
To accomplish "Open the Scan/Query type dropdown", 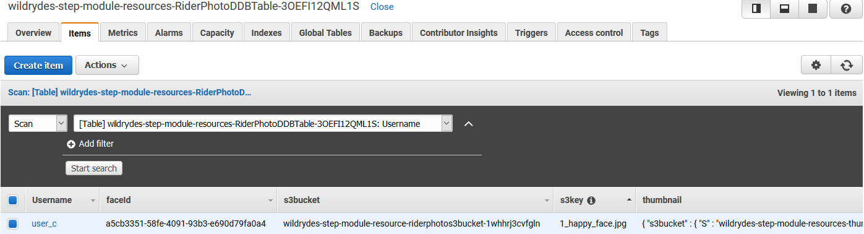I will pyautogui.click(x=38, y=124).
